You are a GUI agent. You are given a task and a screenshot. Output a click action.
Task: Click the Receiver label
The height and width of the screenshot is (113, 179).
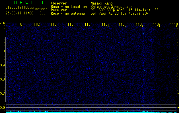(59, 10)
